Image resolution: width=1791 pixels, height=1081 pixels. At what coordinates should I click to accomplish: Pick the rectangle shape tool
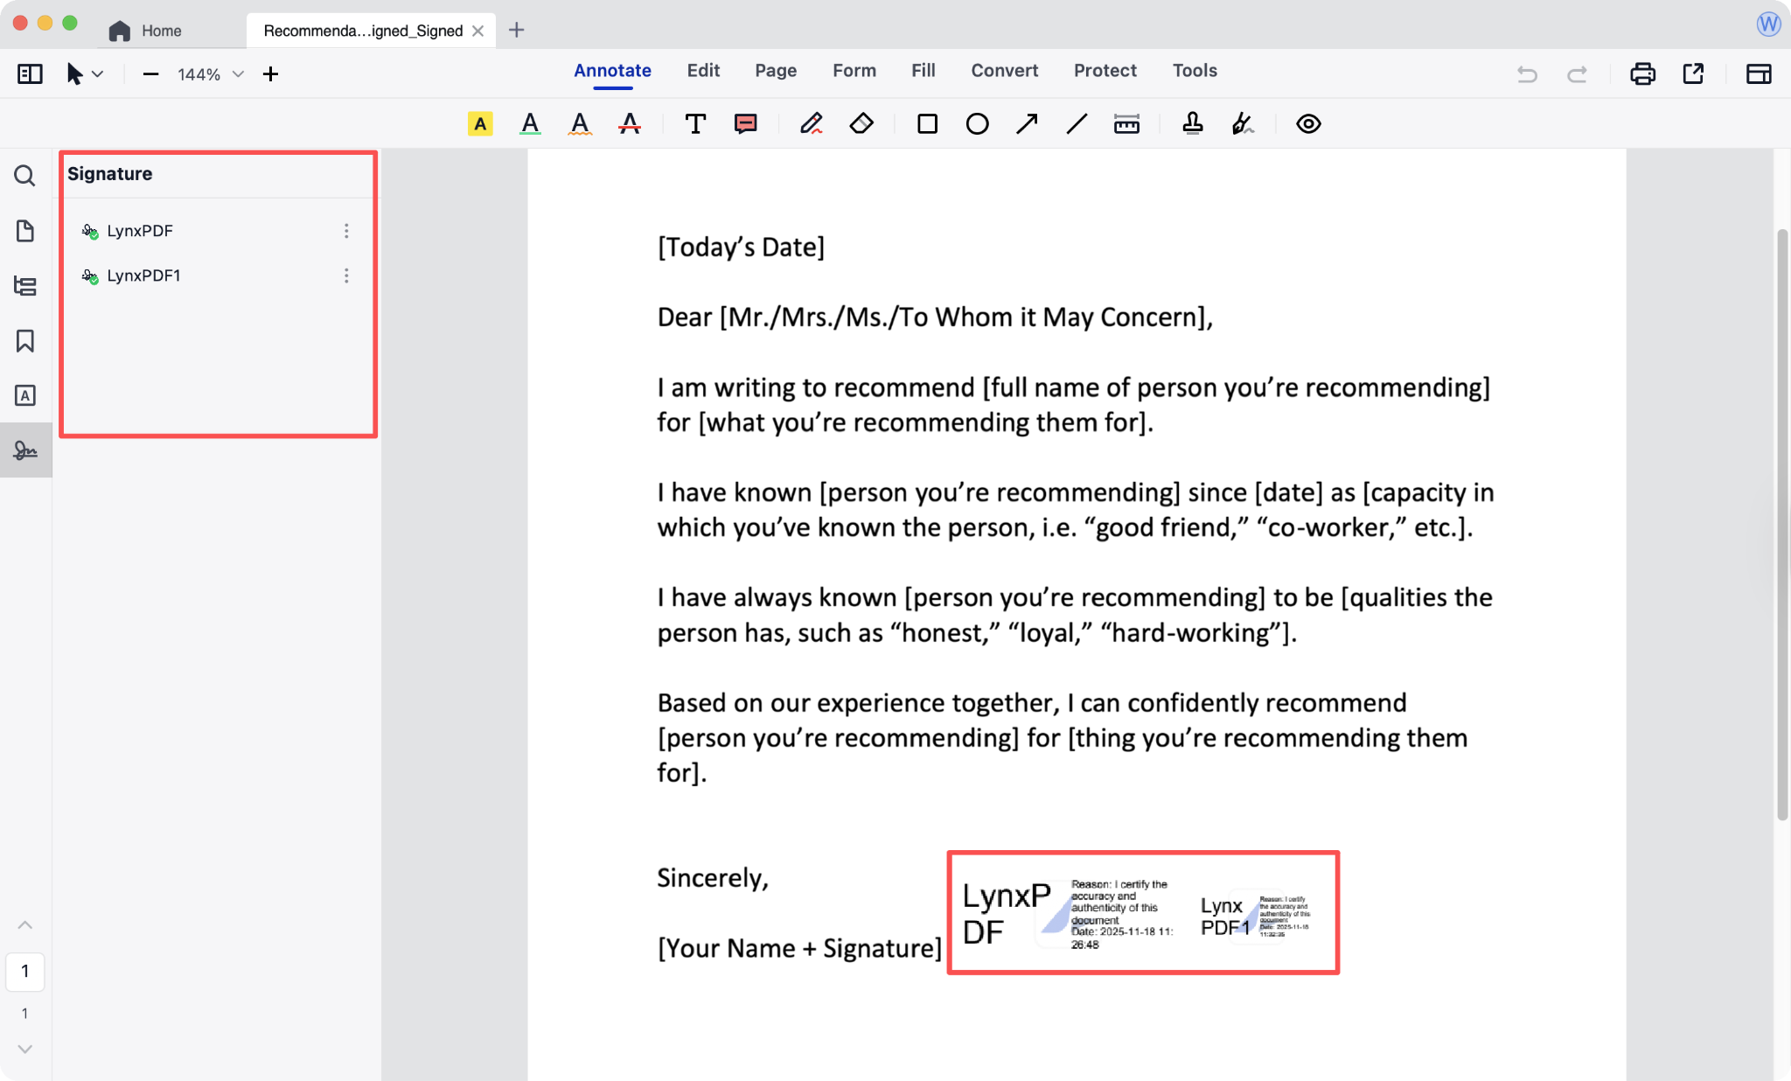(x=927, y=124)
